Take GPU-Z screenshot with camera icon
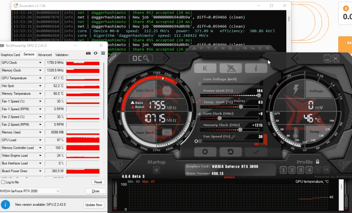 (88, 53)
